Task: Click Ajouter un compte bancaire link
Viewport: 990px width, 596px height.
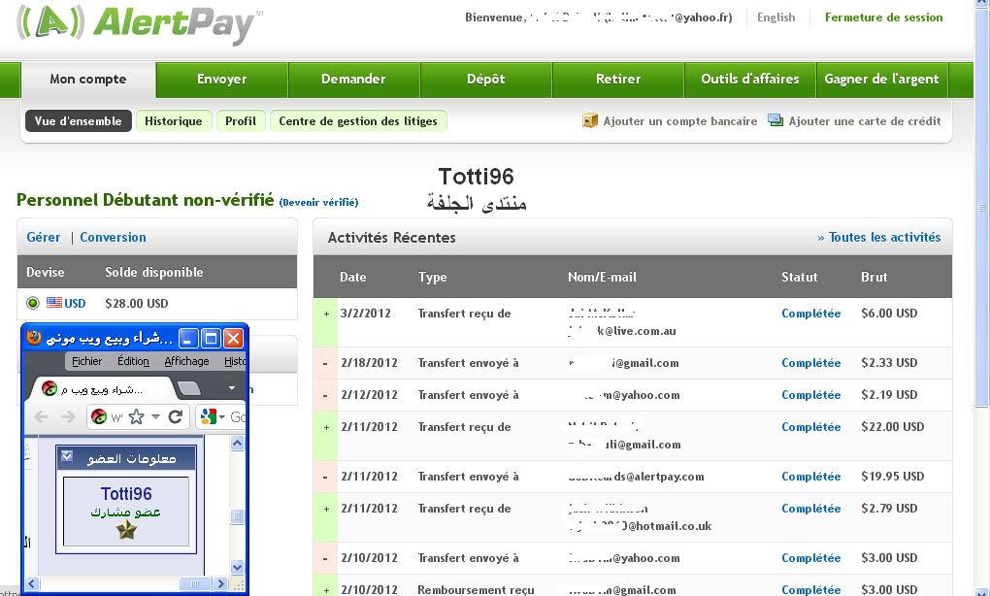Action: [x=680, y=121]
